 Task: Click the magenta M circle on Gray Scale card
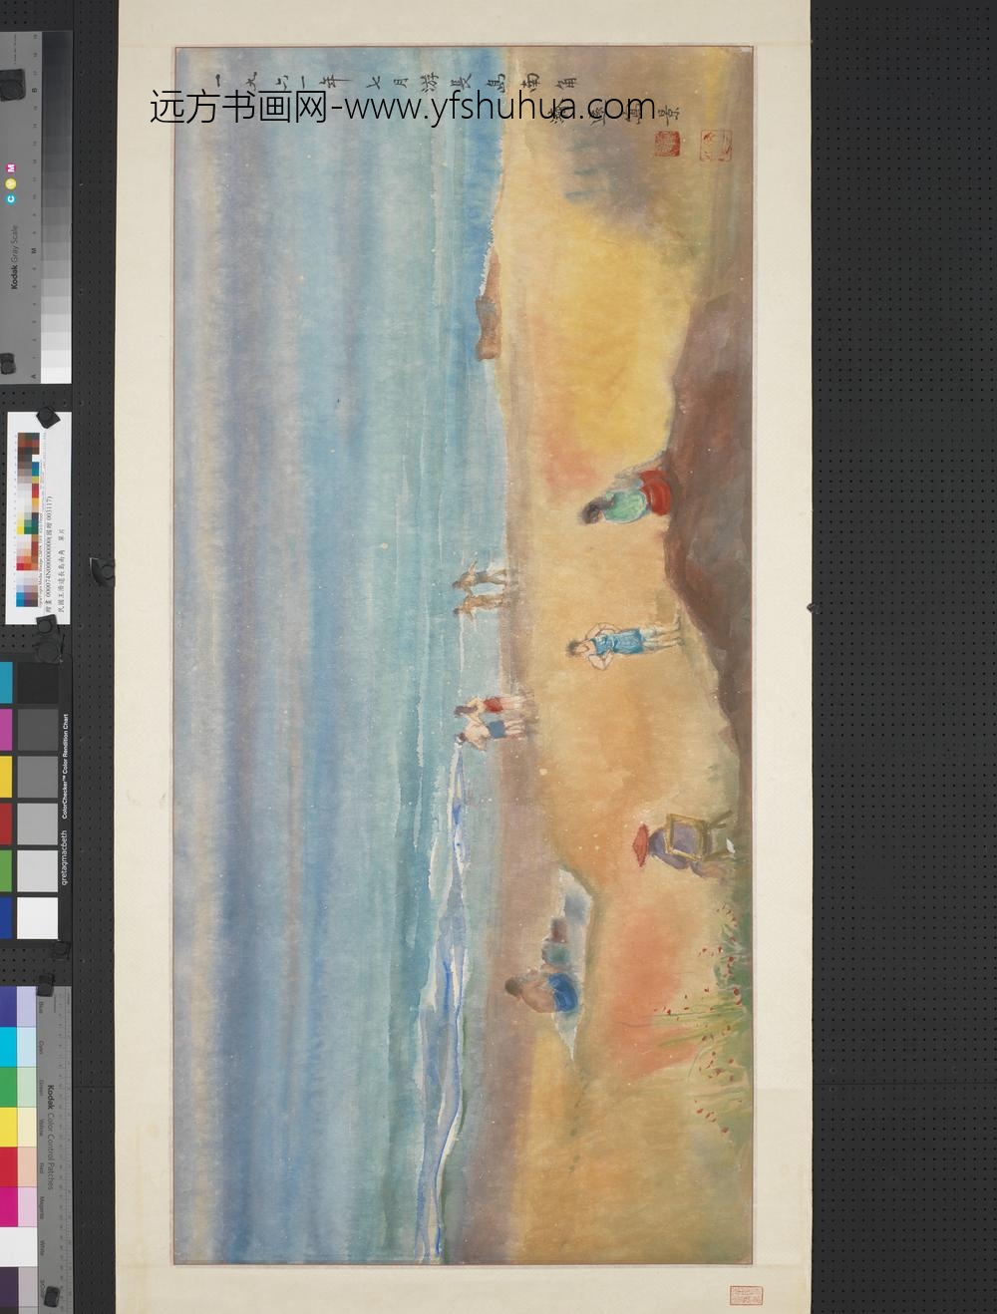[x=10, y=166]
